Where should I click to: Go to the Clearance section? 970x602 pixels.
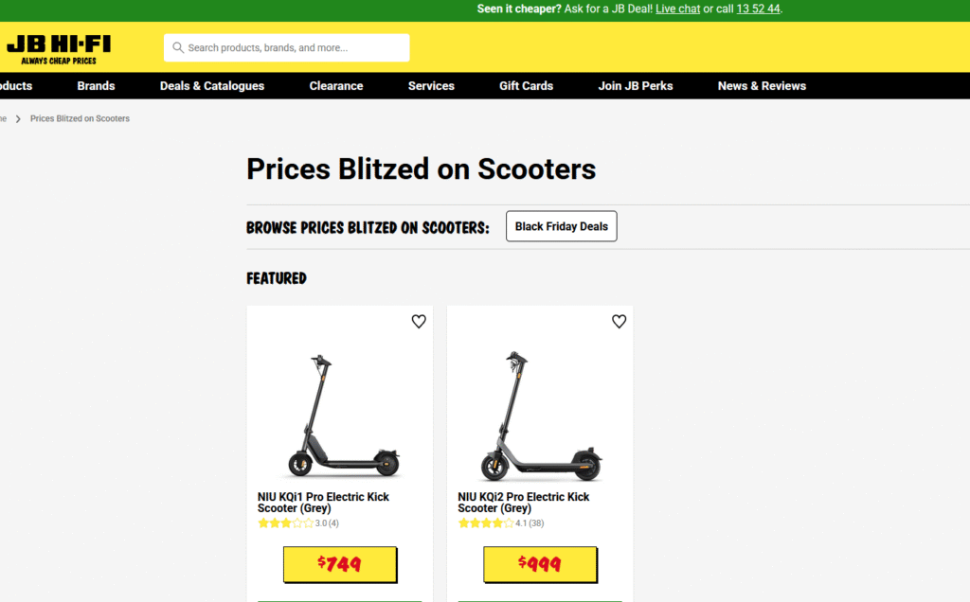coord(336,86)
